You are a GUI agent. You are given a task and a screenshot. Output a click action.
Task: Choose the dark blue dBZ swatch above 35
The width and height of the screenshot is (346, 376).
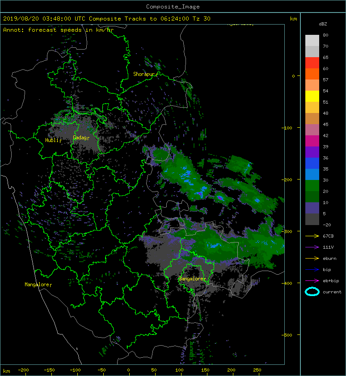pyautogui.click(x=312, y=163)
